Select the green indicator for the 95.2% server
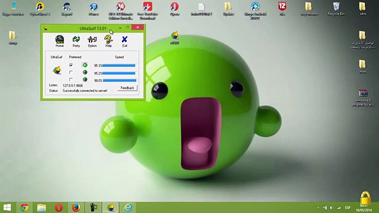 [85, 72]
